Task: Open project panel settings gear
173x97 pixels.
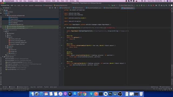Action: tap(55, 8)
